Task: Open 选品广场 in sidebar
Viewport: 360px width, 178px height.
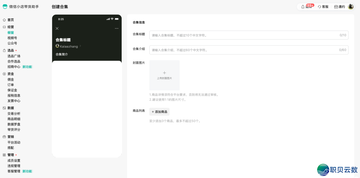Action: (14, 56)
